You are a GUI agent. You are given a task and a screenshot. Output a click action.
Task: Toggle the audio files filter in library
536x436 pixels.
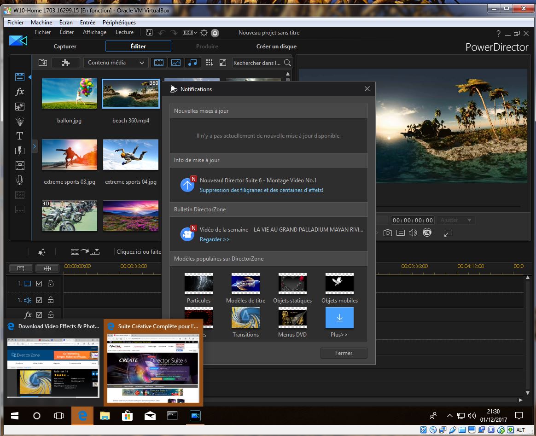pos(192,63)
